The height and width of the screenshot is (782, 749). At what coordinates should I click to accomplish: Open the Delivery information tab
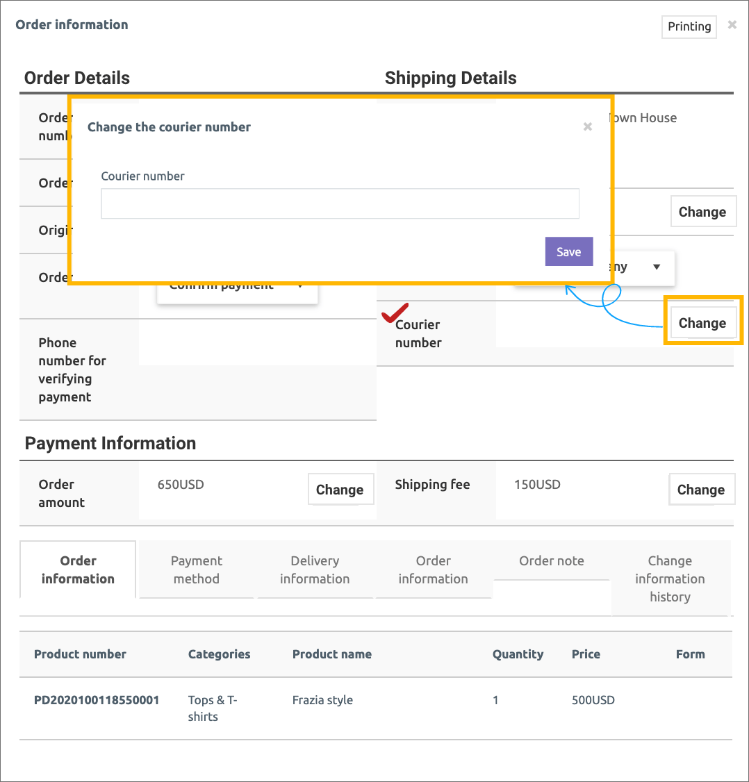pos(315,569)
